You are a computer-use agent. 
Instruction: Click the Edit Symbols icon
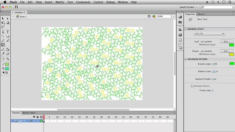(154, 16)
